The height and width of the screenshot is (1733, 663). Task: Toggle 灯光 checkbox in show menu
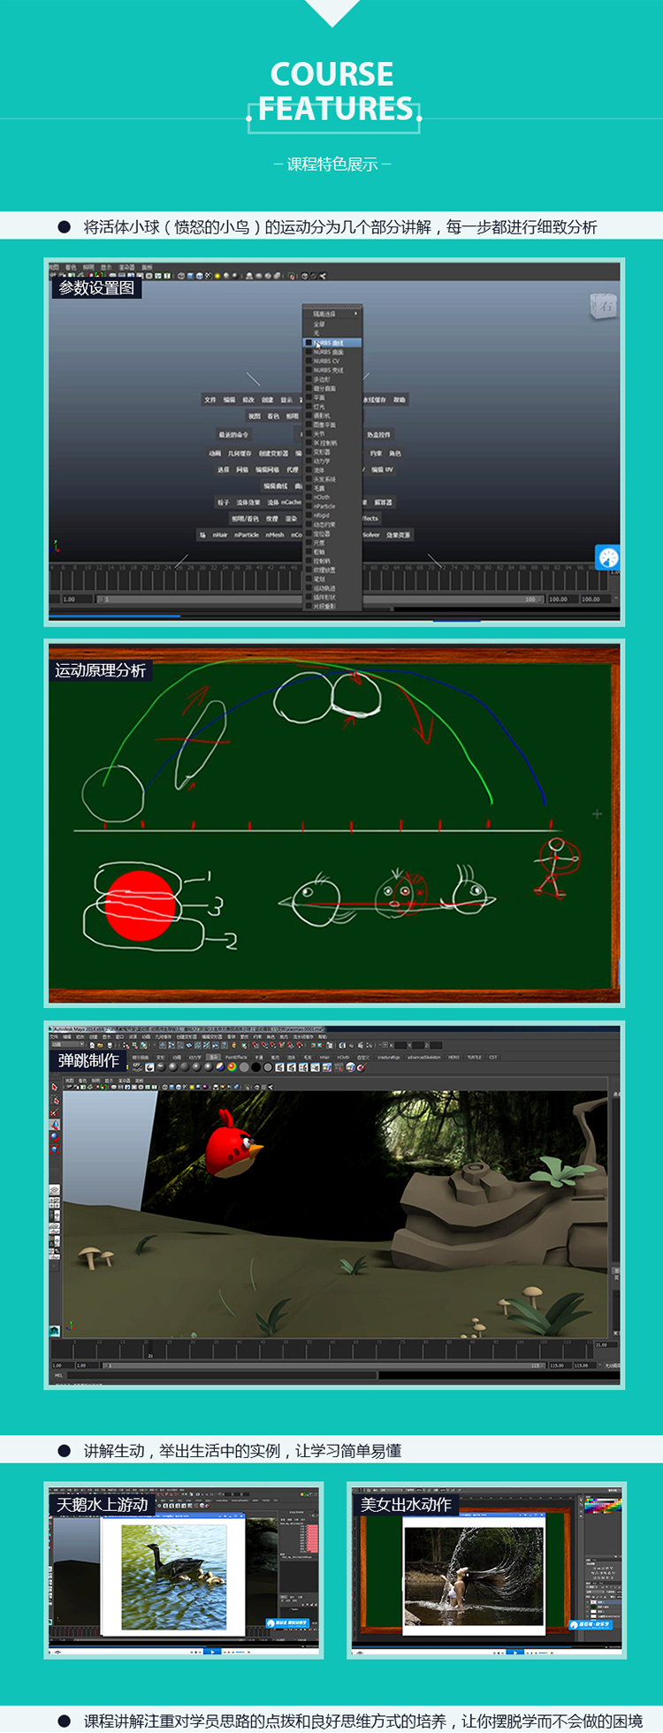(x=309, y=406)
